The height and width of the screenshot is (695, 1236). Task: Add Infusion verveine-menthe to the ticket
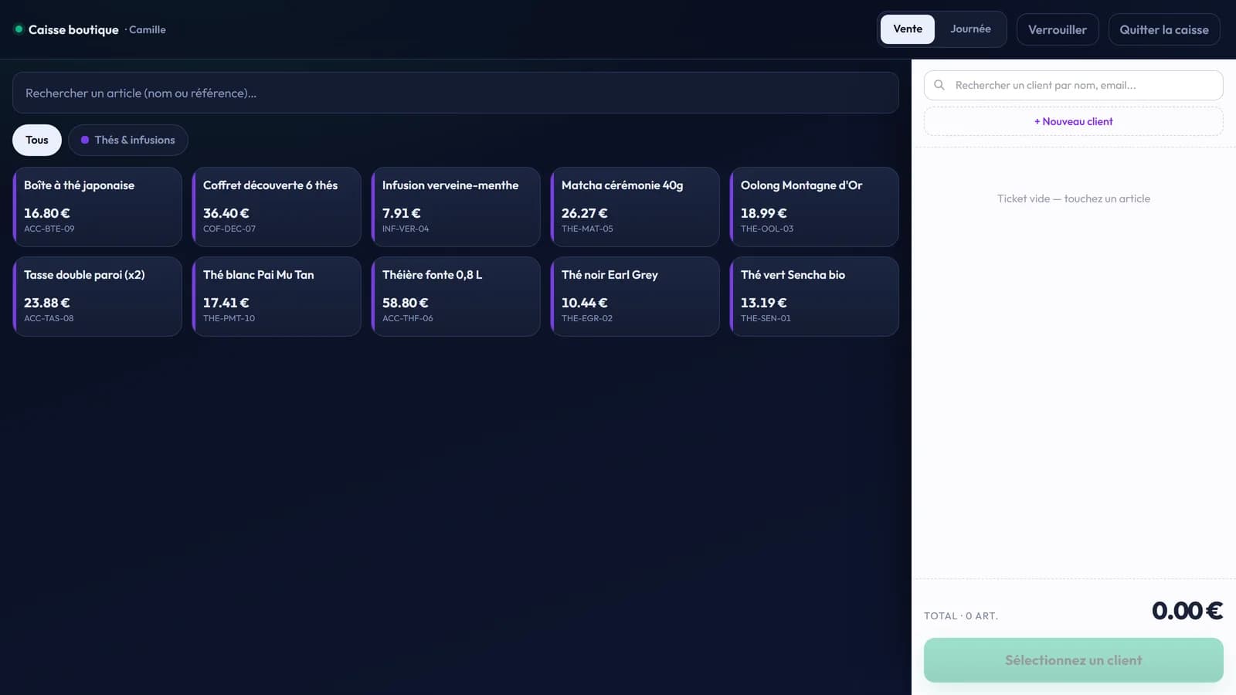(456, 207)
